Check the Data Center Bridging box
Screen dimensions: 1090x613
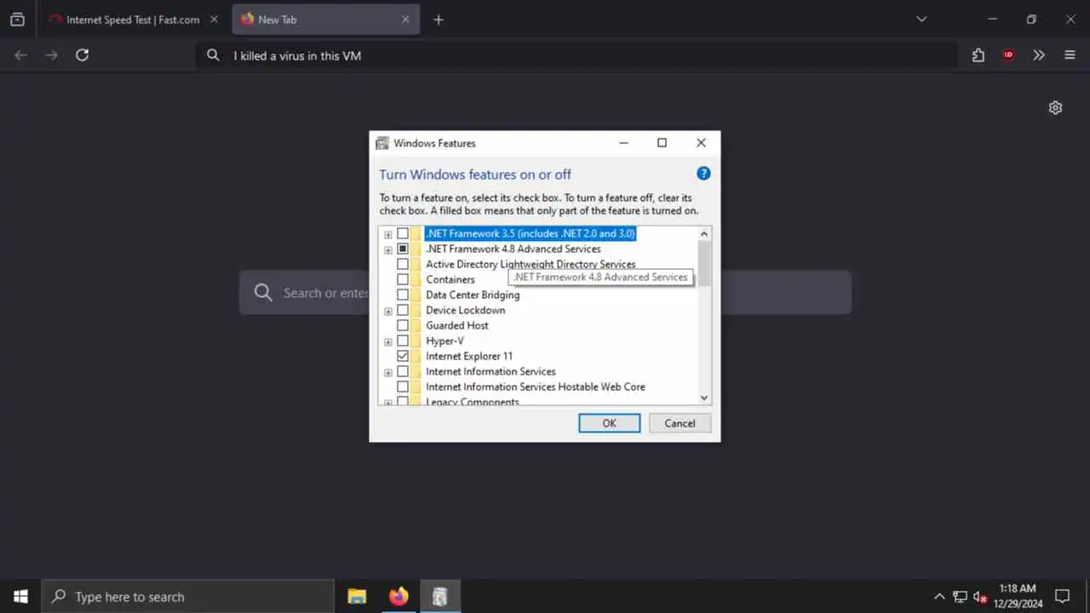tap(403, 295)
